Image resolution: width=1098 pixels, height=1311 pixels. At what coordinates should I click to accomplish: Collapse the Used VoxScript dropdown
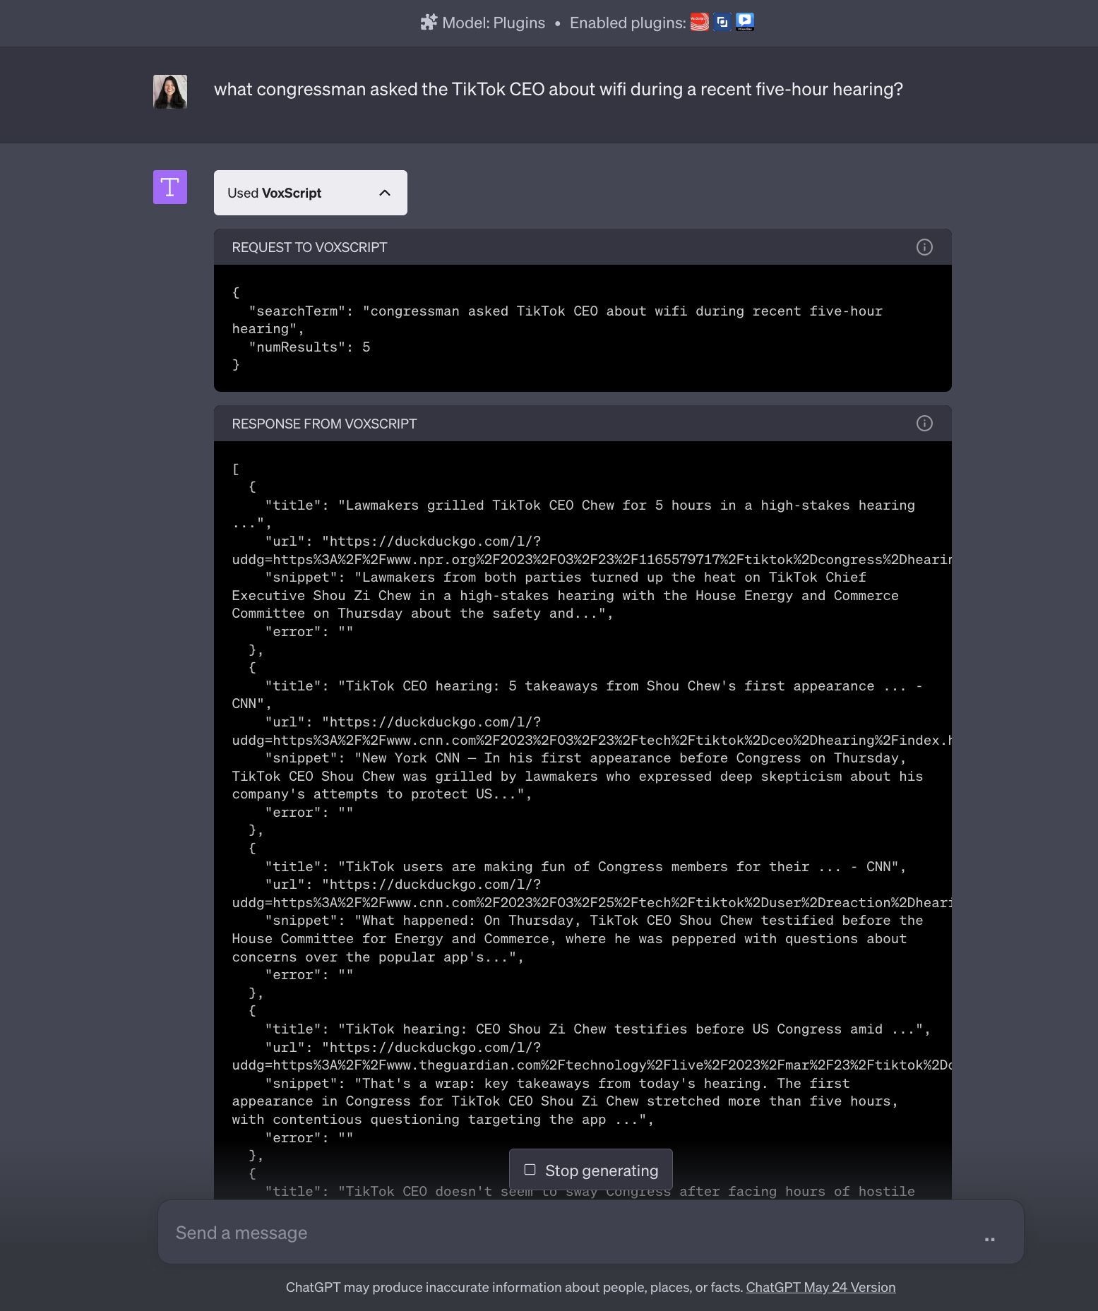pyautogui.click(x=311, y=193)
